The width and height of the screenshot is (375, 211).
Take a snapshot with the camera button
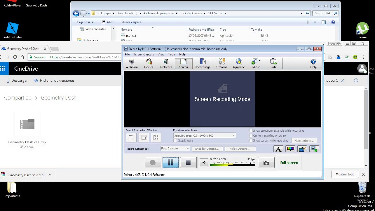[266, 163]
